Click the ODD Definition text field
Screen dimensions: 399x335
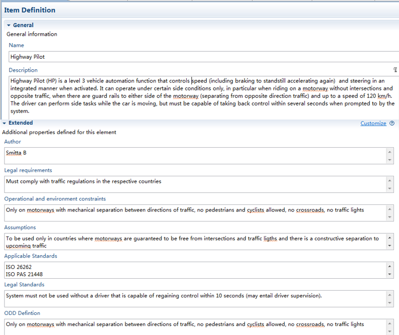pyautogui.click(x=196, y=326)
